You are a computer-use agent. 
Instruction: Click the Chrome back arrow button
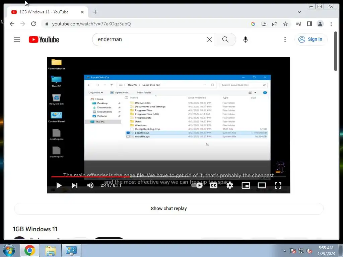(x=12, y=24)
